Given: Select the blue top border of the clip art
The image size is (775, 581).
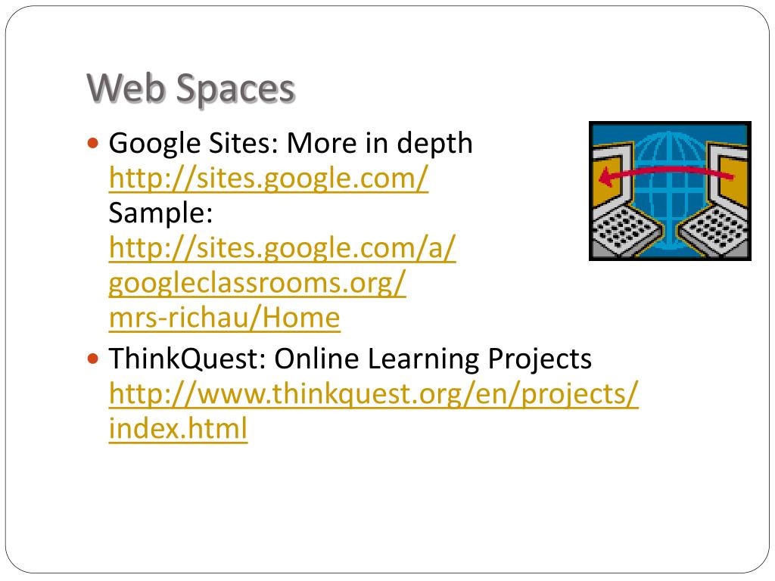Looking at the screenshot, I should coord(671,132).
